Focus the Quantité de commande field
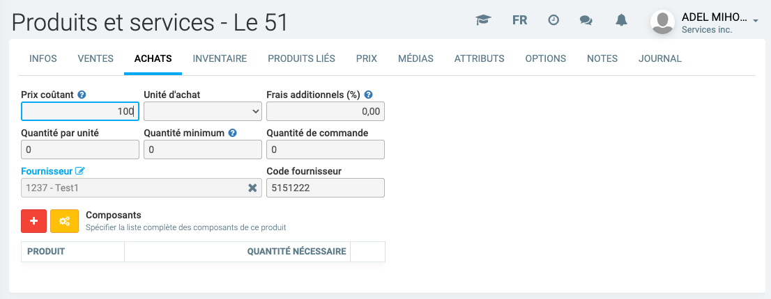The width and height of the screenshot is (771, 299). 326,149
